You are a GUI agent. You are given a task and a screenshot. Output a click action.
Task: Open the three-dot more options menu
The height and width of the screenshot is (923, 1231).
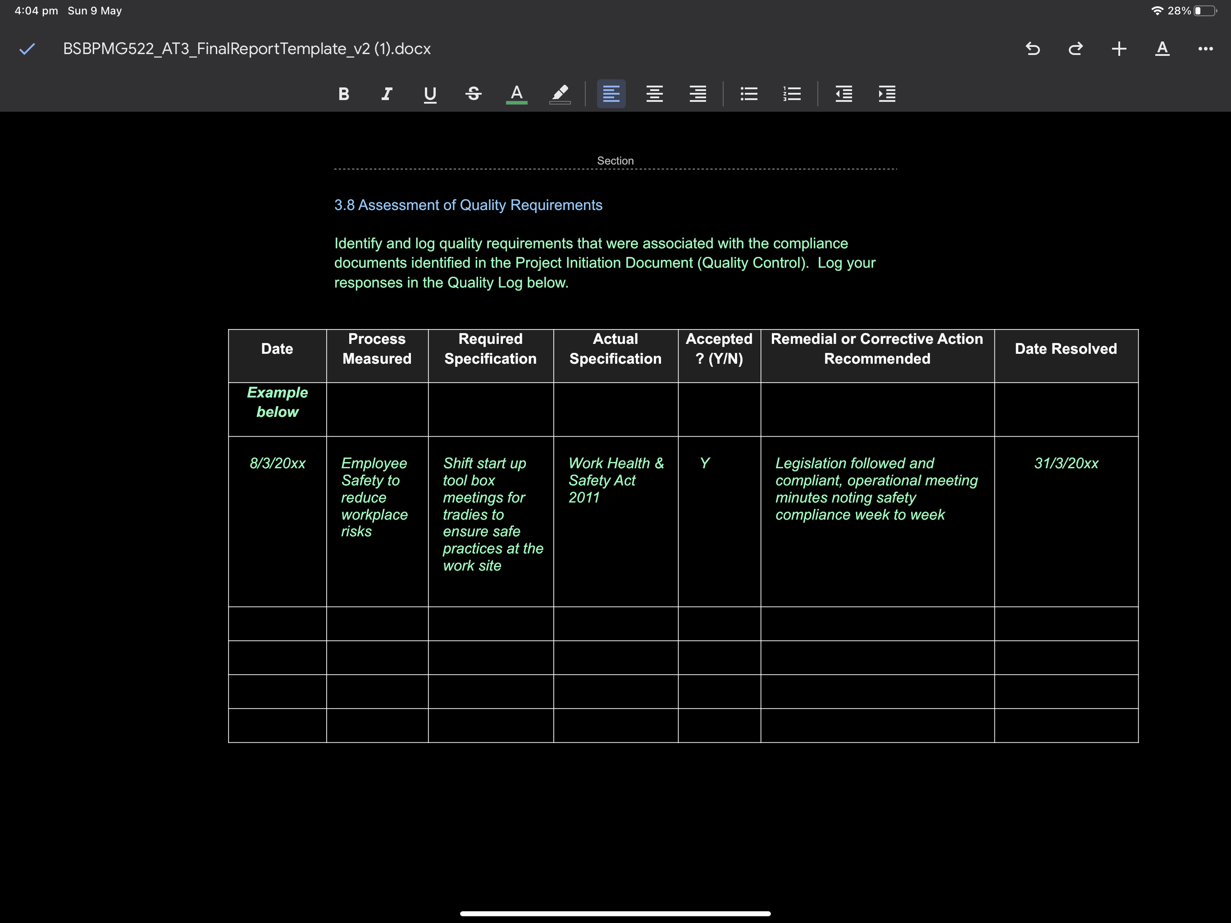1205,49
